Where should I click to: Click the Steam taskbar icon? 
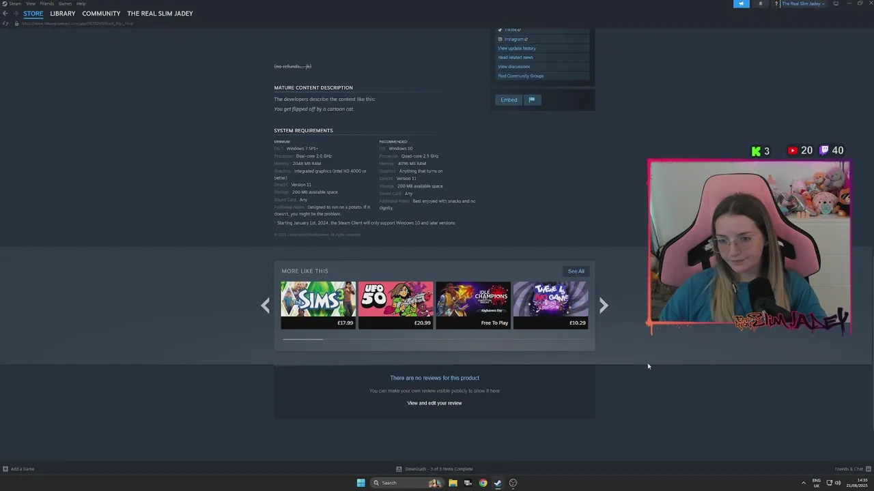point(498,483)
